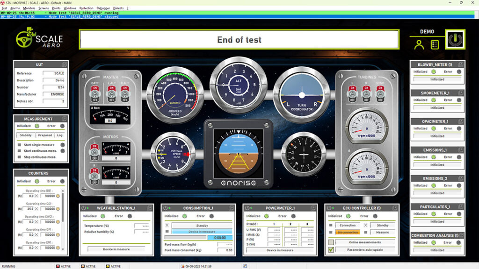The width and height of the screenshot is (479, 269).
Task: Flip the MOTORS L toggle switch
Action: 94,152
